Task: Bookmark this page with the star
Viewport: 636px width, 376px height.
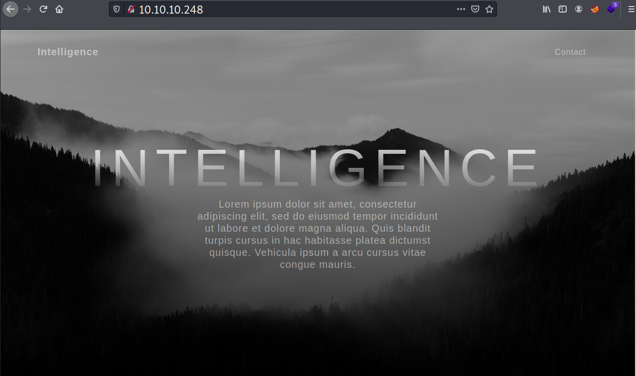Action: pyautogui.click(x=489, y=9)
